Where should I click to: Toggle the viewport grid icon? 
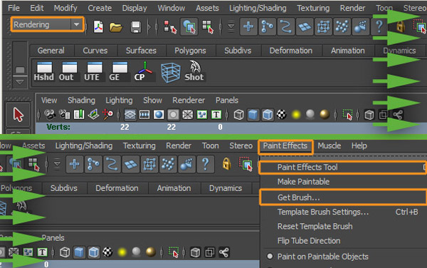pos(130,115)
